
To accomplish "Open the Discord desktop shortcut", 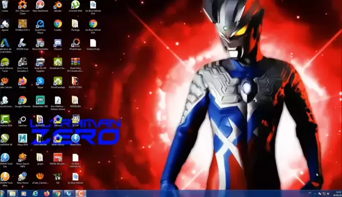I will pos(58,43).
